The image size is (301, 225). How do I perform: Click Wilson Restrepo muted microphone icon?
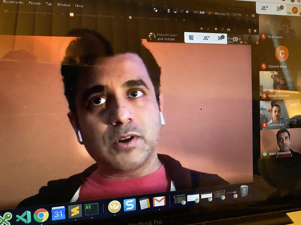click(x=264, y=96)
